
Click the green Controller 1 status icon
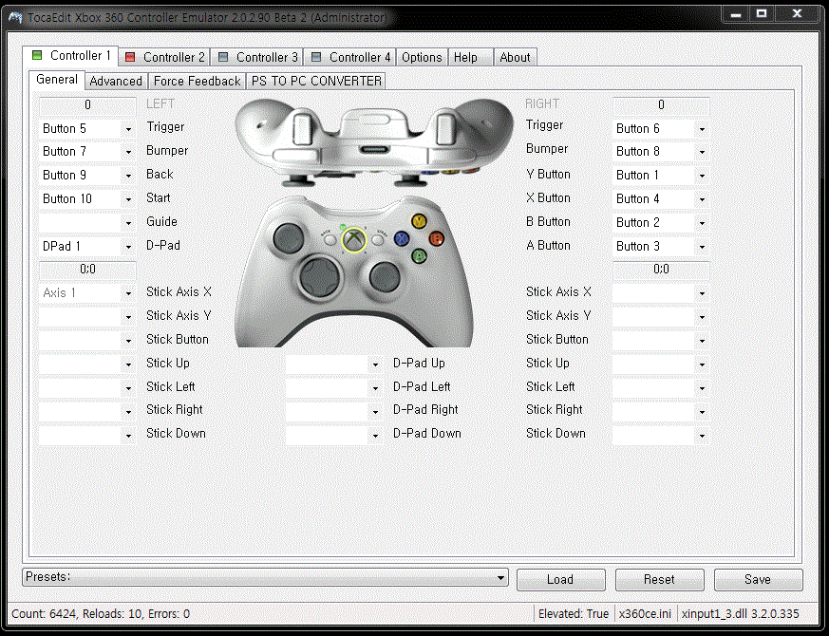37,55
